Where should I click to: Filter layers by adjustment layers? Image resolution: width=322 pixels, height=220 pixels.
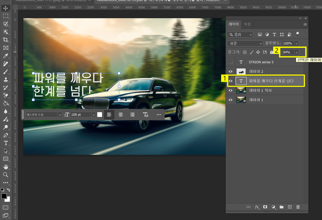click(267, 34)
